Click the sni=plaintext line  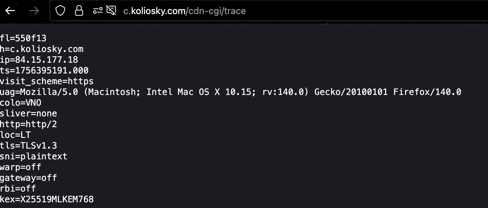pyautogui.click(x=34, y=156)
